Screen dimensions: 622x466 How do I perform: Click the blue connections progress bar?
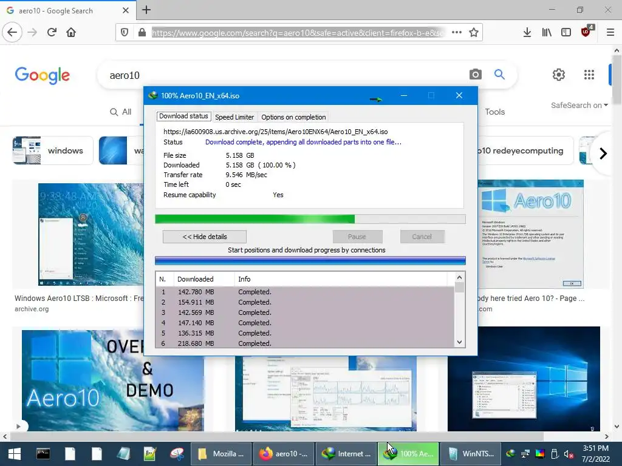(x=310, y=260)
